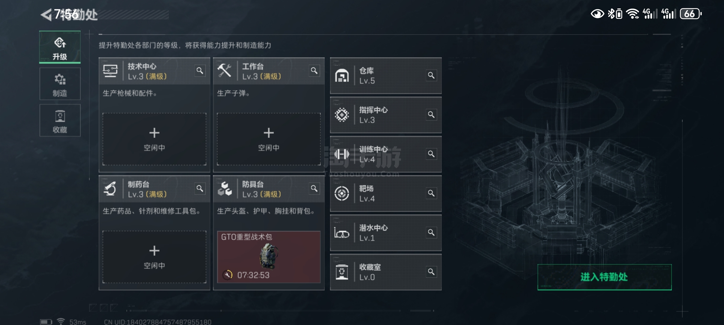This screenshot has width=724, height=325.
Task: Open the magnifier icon for 技术中心
Action: (x=200, y=71)
